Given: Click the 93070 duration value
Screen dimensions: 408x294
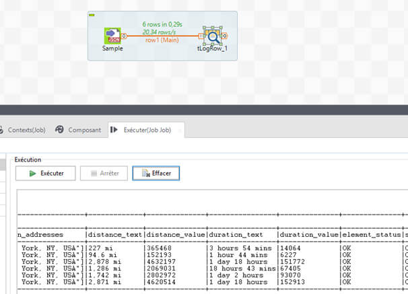Looking at the screenshot, I should tap(290, 275).
